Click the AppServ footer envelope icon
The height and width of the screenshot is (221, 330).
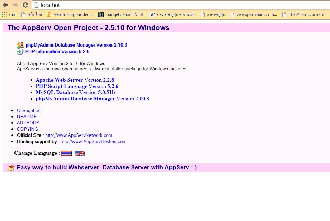tap(11, 168)
